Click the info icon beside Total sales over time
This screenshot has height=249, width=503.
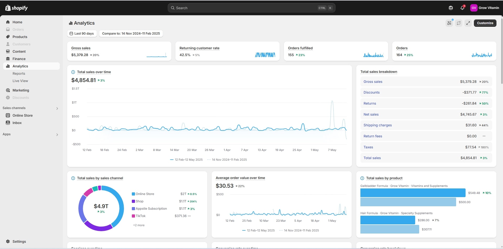point(73,72)
